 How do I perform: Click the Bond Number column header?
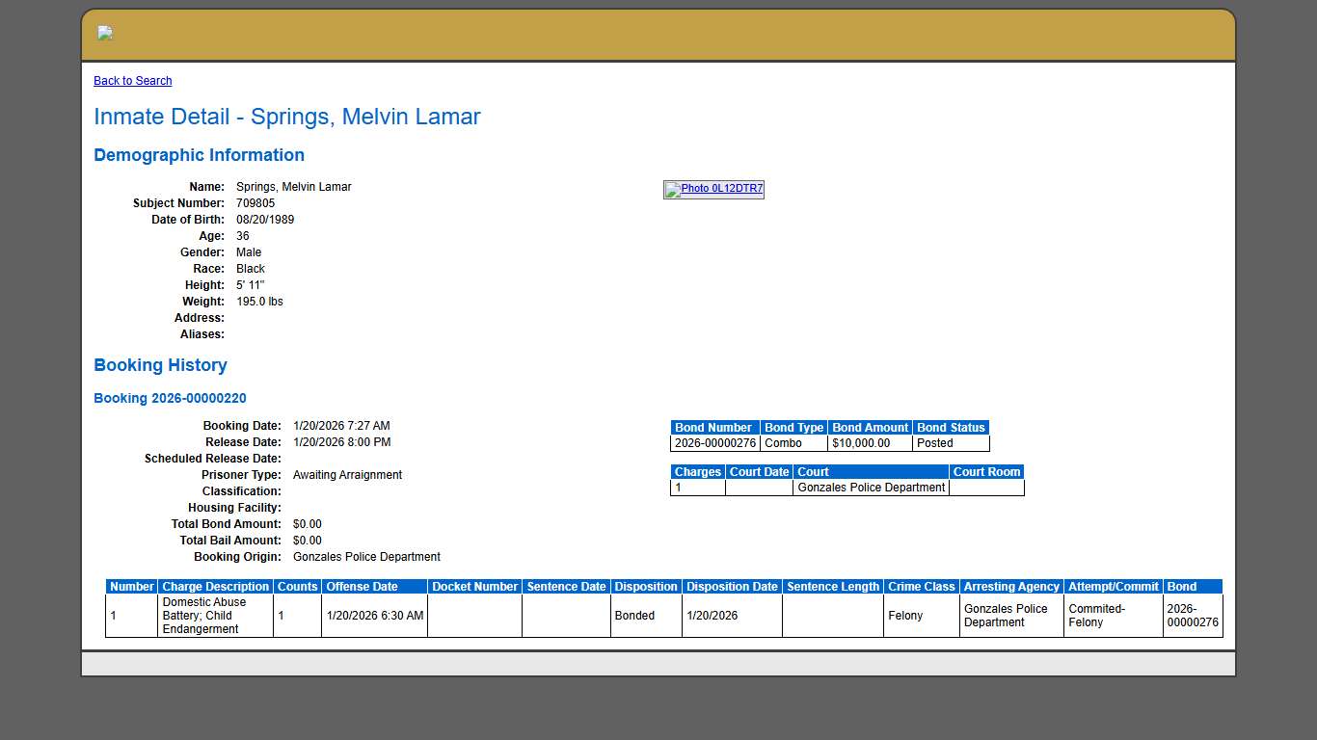coord(713,427)
